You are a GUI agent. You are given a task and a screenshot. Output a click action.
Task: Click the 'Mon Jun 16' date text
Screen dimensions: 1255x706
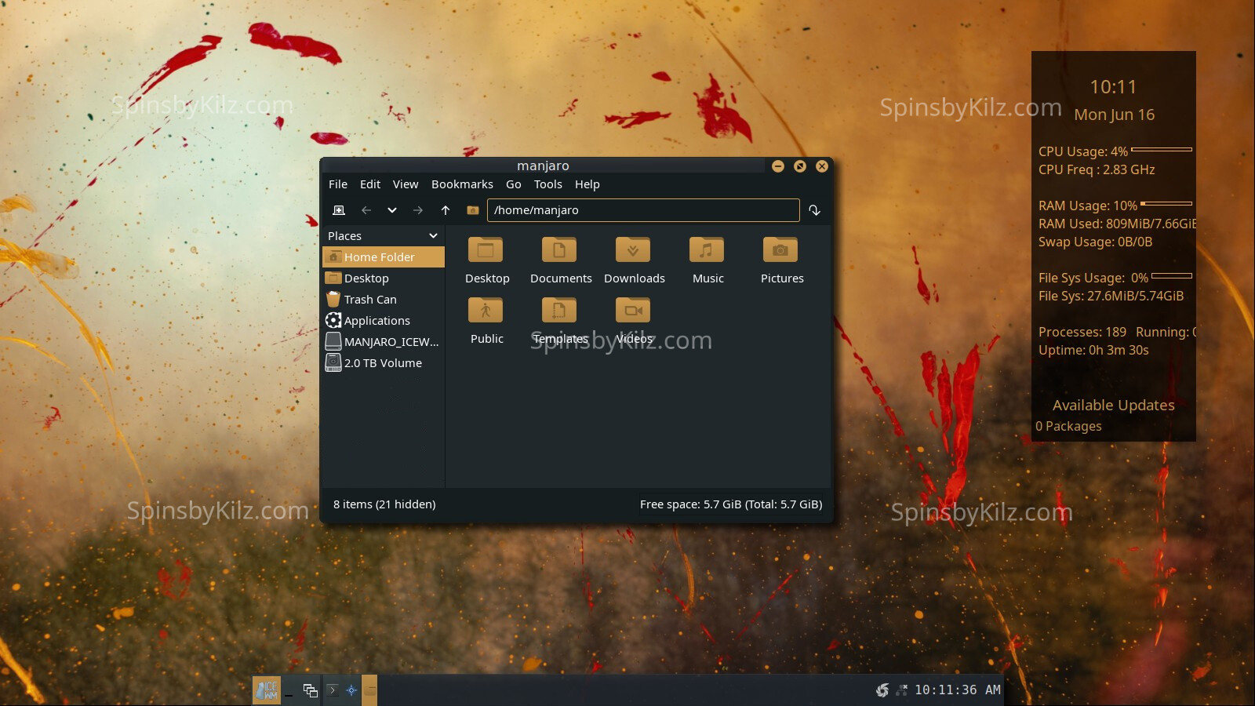coord(1114,115)
